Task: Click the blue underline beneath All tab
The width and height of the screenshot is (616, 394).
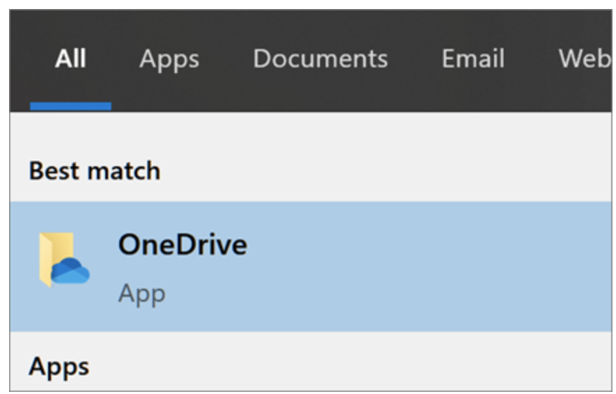Action: (70, 107)
